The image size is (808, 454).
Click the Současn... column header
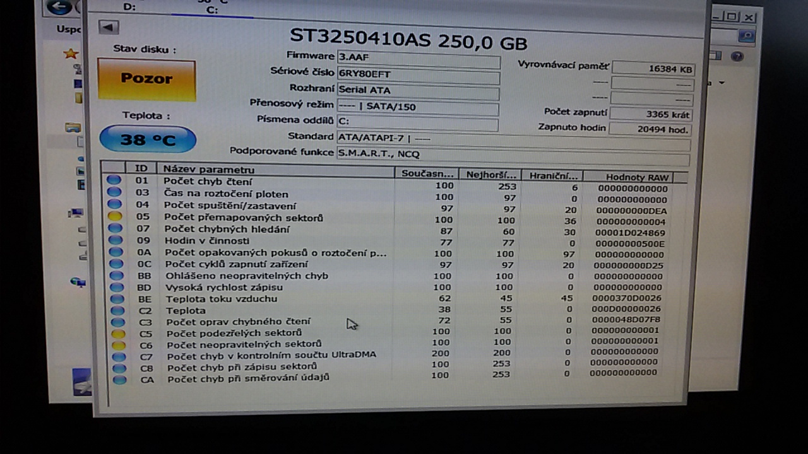tap(426, 173)
